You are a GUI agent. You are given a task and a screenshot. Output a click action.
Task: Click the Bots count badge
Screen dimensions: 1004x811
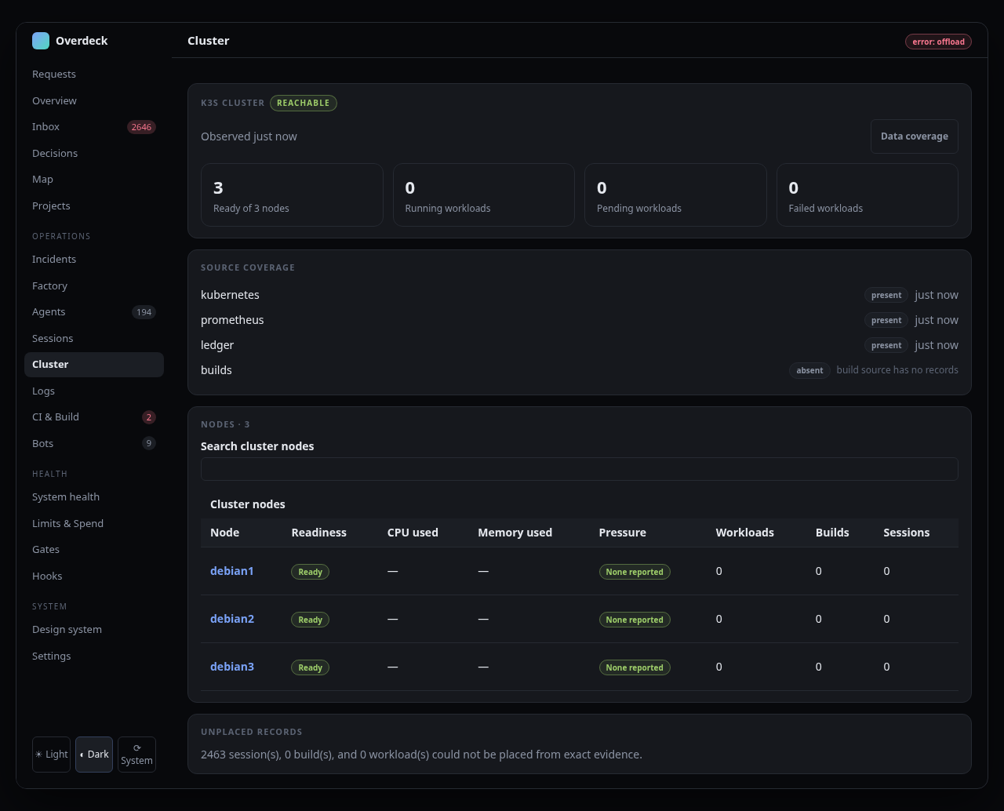click(x=149, y=443)
